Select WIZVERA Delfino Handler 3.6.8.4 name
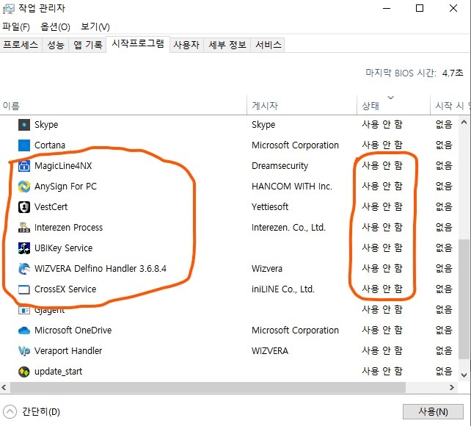The height and width of the screenshot is (426, 471). click(101, 269)
